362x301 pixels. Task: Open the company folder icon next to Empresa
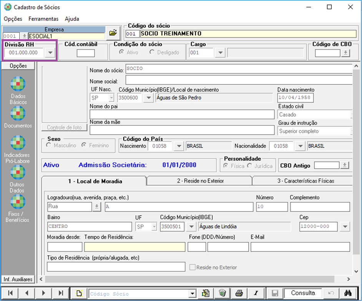click(x=113, y=33)
